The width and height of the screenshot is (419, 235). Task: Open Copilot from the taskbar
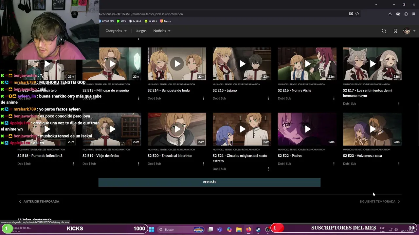pyautogui.click(x=229, y=229)
